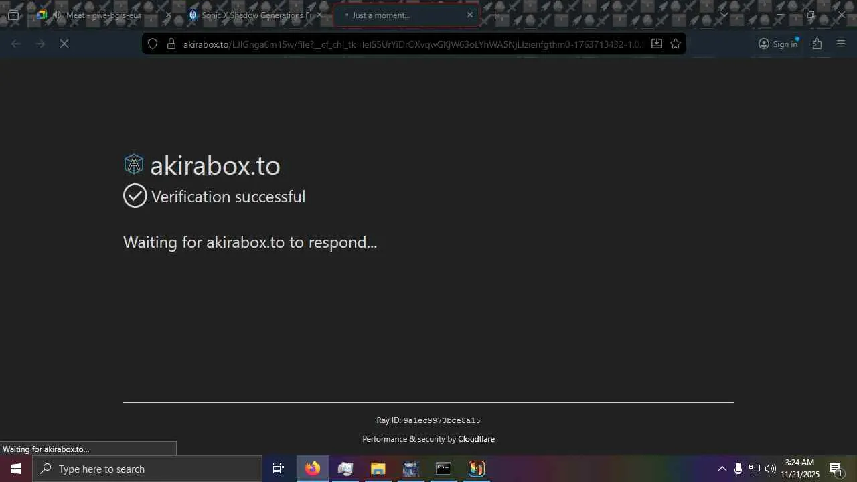Screen dimensions: 857x482
Task: Click the taskbar search box
Action: [x=147, y=469]
